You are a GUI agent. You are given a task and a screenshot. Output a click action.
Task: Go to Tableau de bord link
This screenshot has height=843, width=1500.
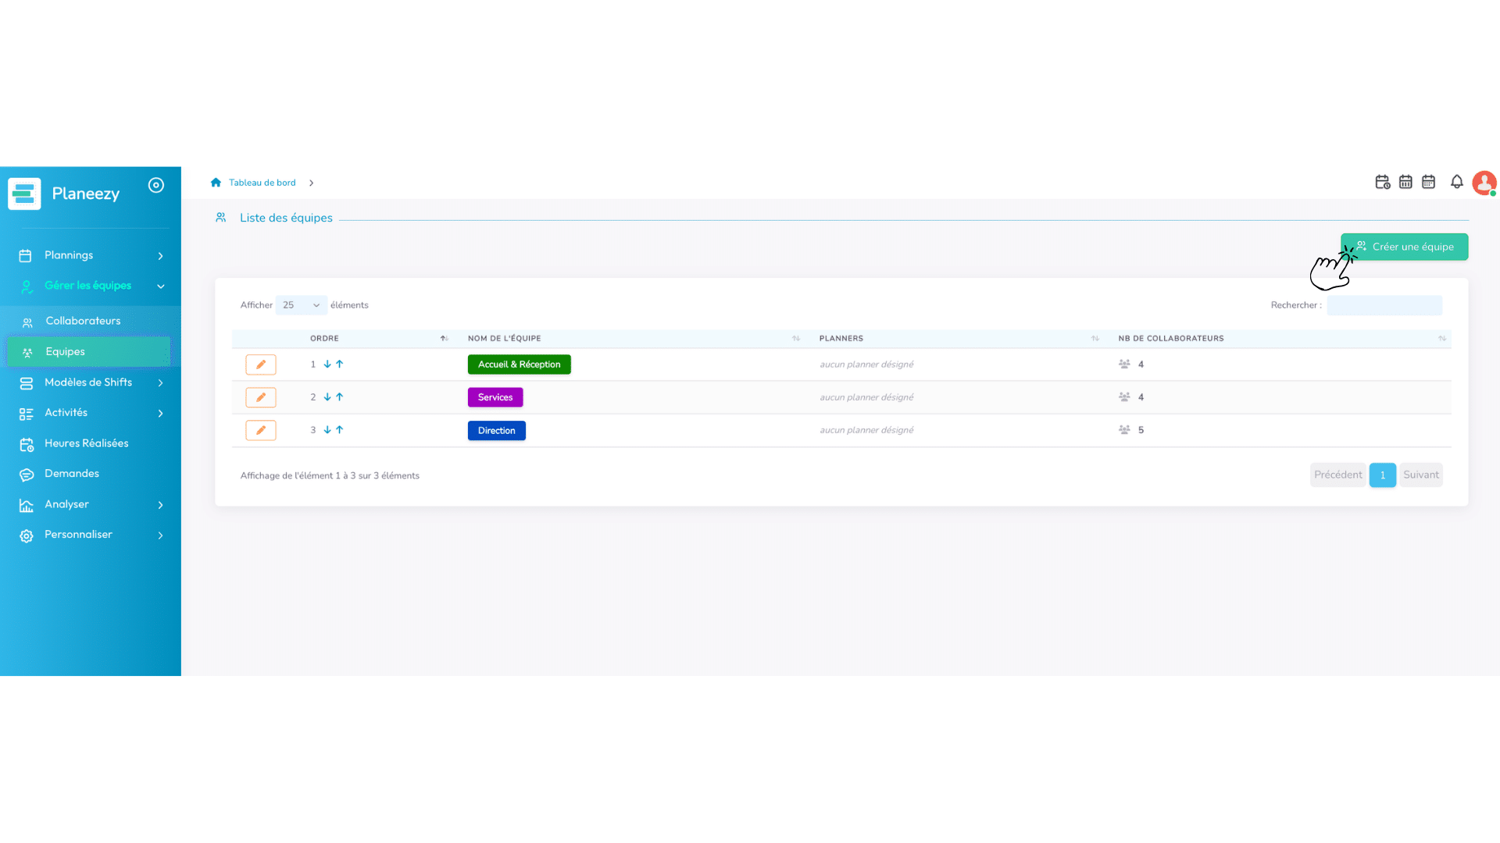pos(262,183)
